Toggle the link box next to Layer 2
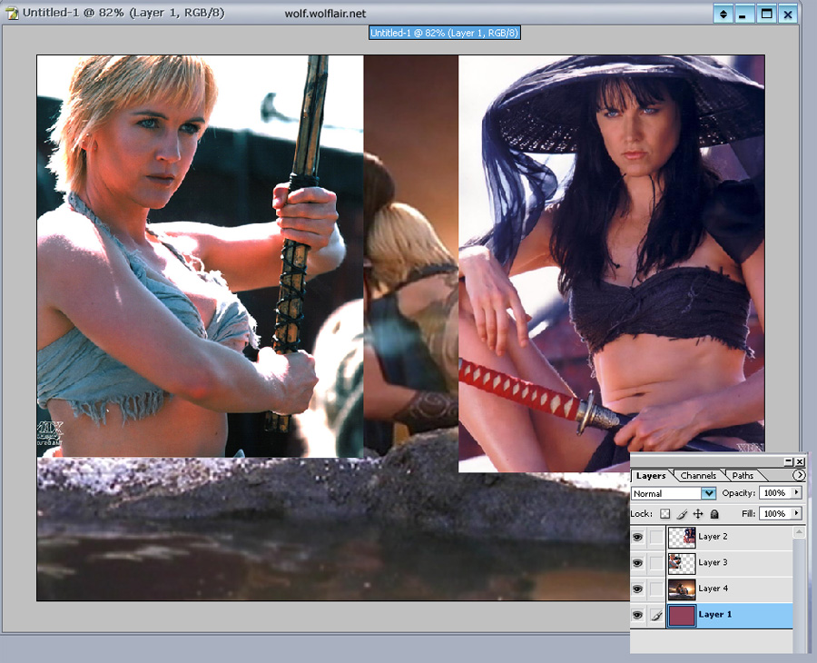This screenshot has width=817, height=663. coord(656,537)
